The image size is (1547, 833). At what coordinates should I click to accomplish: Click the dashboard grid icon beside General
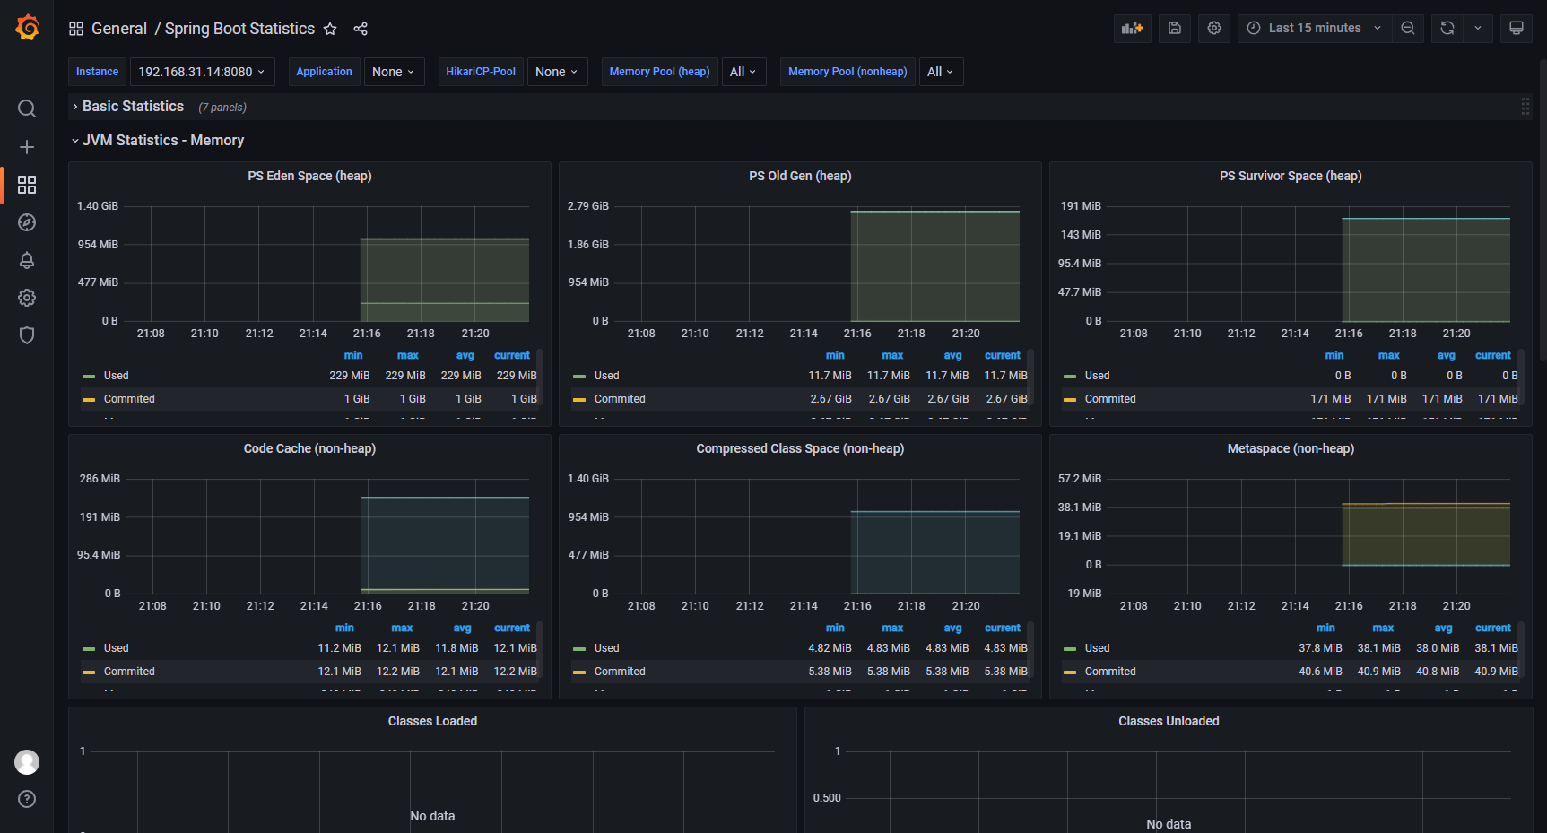[76, 29]
